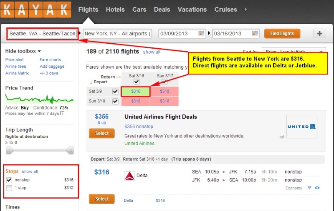Uncheck the nonstop stops filter
The image size is (334, 211).
click(9, 180)
